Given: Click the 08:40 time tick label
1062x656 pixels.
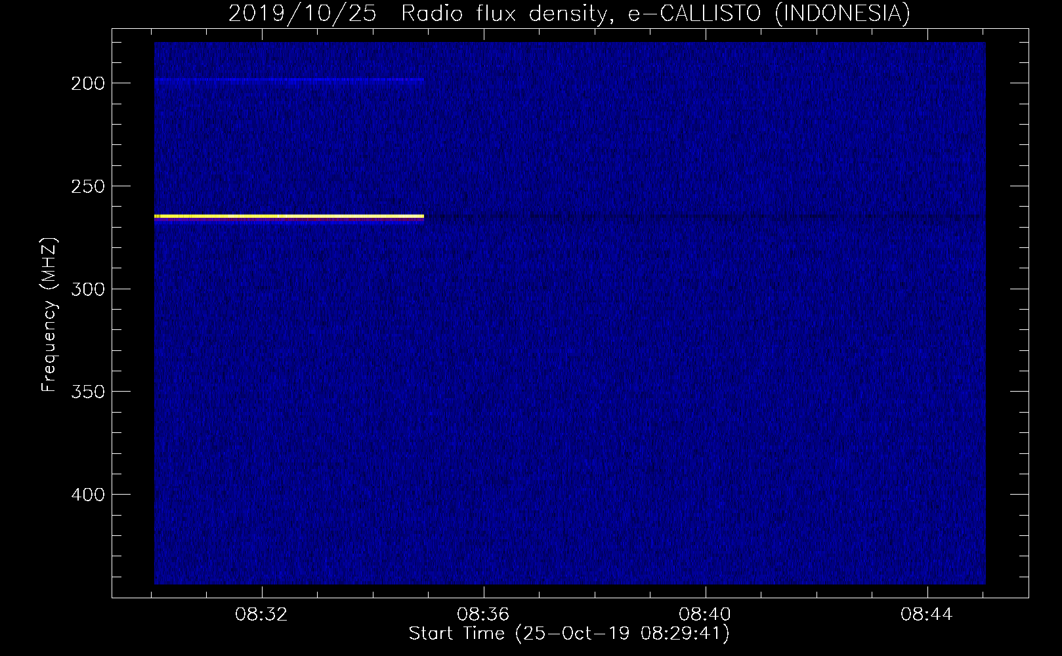Looking at the screenshot, I should [x=706, y=615].
